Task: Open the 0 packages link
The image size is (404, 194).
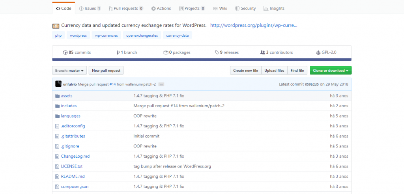Action: point(177,52)
